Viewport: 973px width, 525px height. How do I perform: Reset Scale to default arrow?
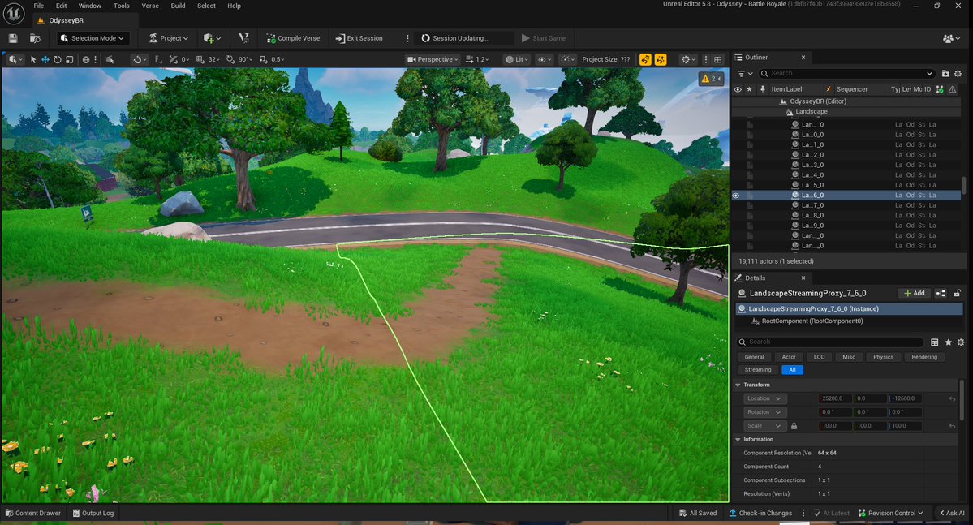(x=952, y=426)
